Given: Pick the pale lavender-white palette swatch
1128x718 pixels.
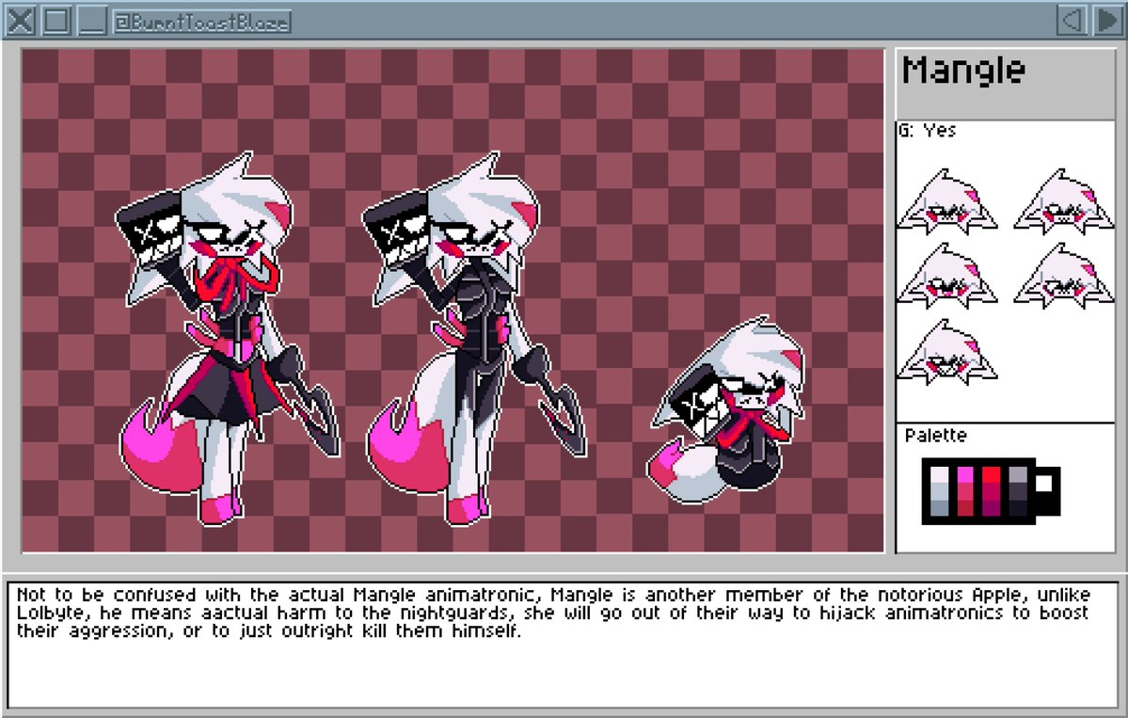Looking at the screenshot, I should pos(940,475).
